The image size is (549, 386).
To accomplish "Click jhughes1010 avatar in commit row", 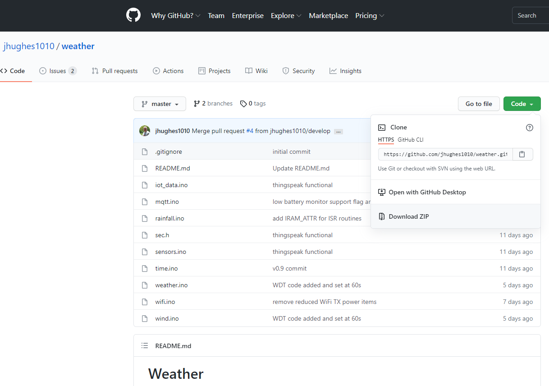I will [x=145, y=131].
